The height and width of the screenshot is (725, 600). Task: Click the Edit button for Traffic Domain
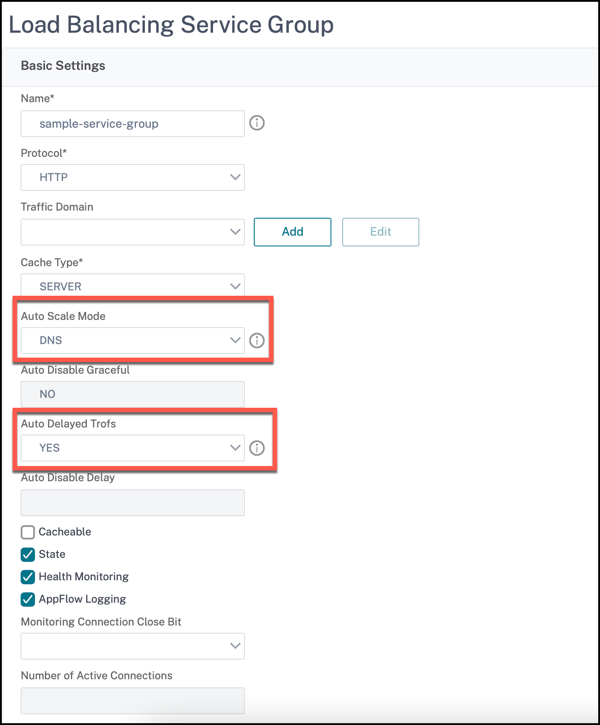click(381, 232)
